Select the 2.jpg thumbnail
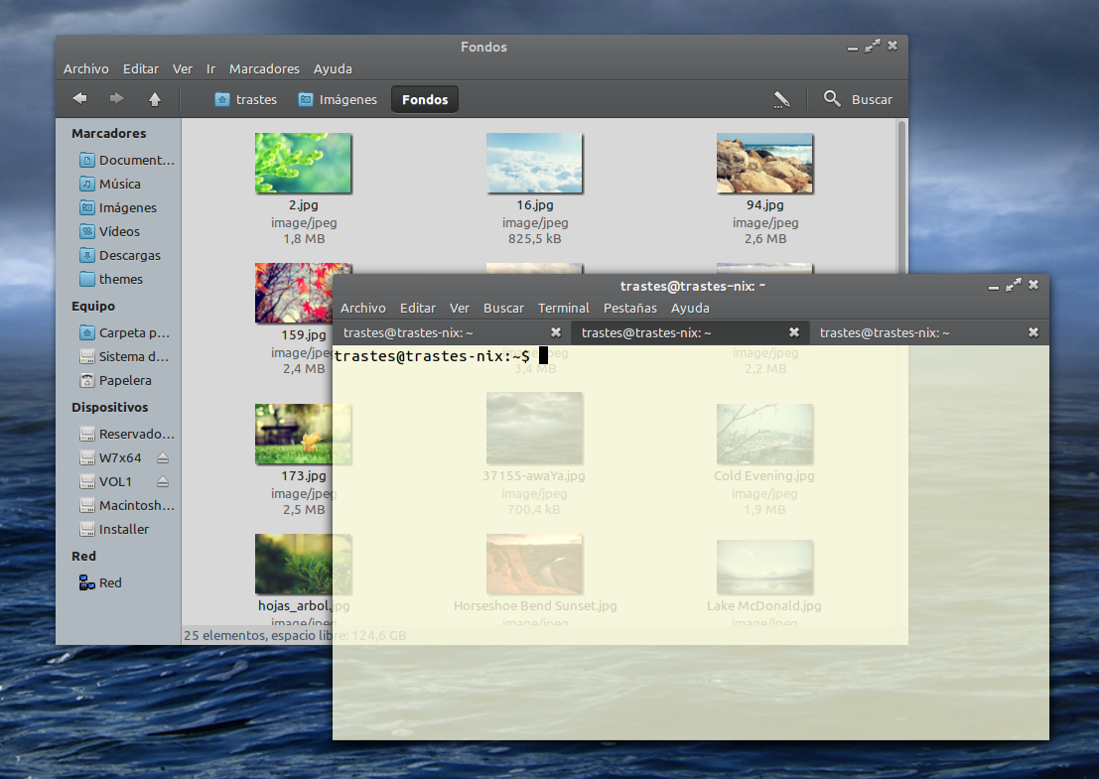The height and width of the screenshot is (779, 1099). pyautogui.click(x=303, y=163)
